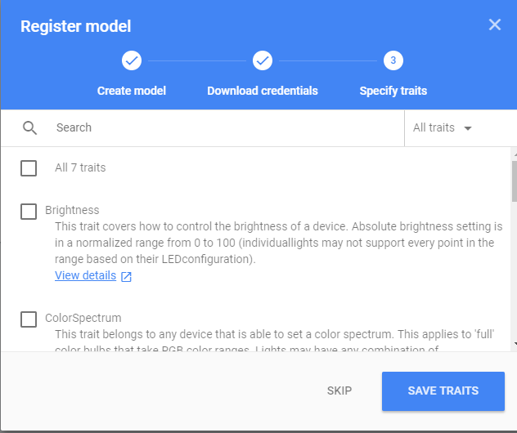This screenshot has height=433, width=517.
Task: Click the Create model checkmark step icon
Action: 132,60
